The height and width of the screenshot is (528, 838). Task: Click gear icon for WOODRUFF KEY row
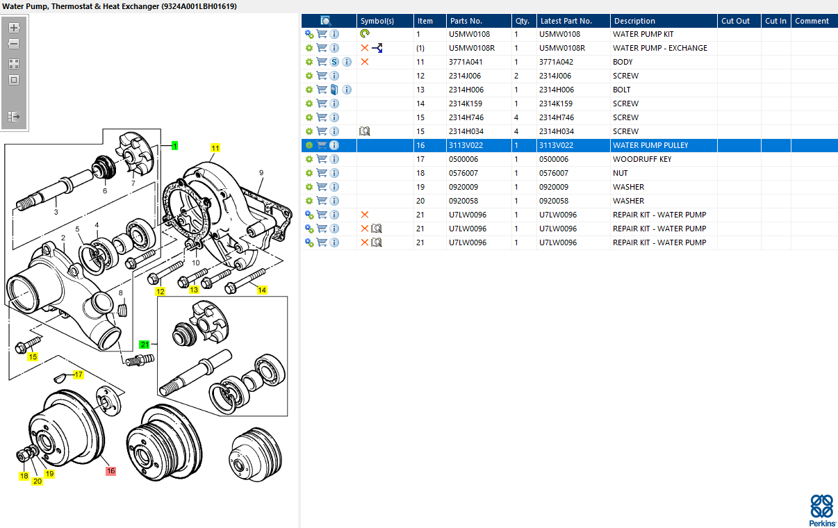tap(309, 159)
